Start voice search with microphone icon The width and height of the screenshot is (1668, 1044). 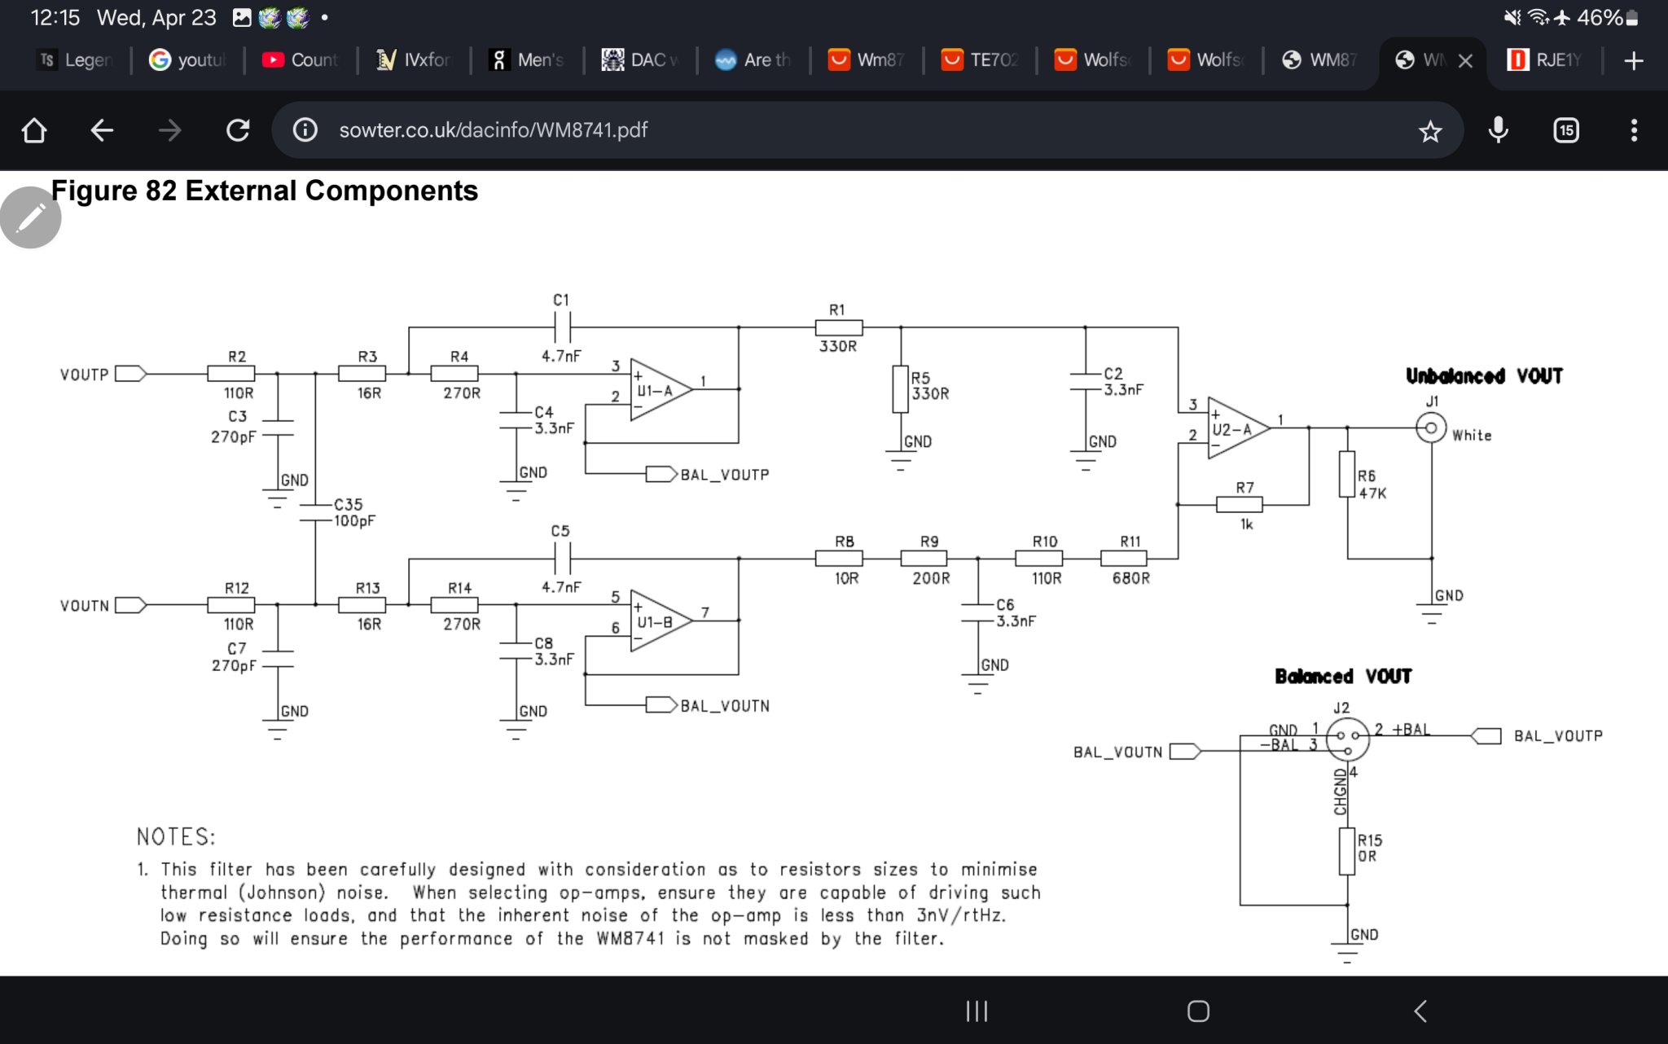coord(1499,130)
